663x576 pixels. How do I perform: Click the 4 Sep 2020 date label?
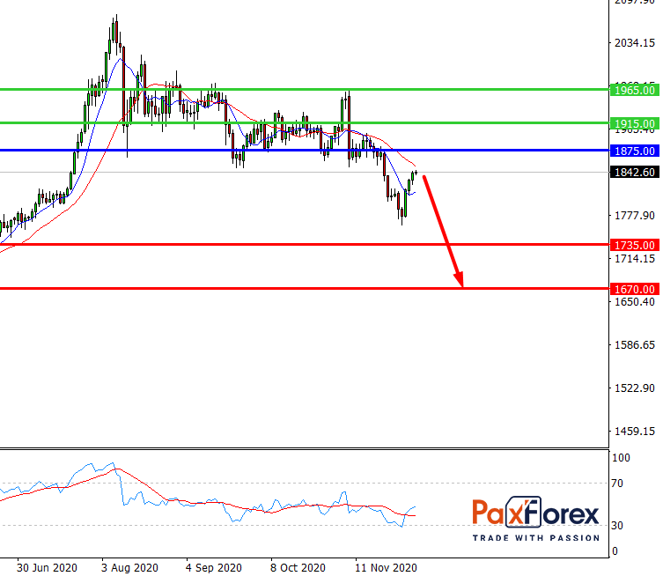click(x=215, y=567)
